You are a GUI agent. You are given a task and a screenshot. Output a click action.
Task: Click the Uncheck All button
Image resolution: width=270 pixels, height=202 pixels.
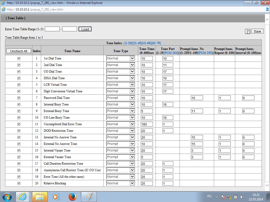pos(18,51)
